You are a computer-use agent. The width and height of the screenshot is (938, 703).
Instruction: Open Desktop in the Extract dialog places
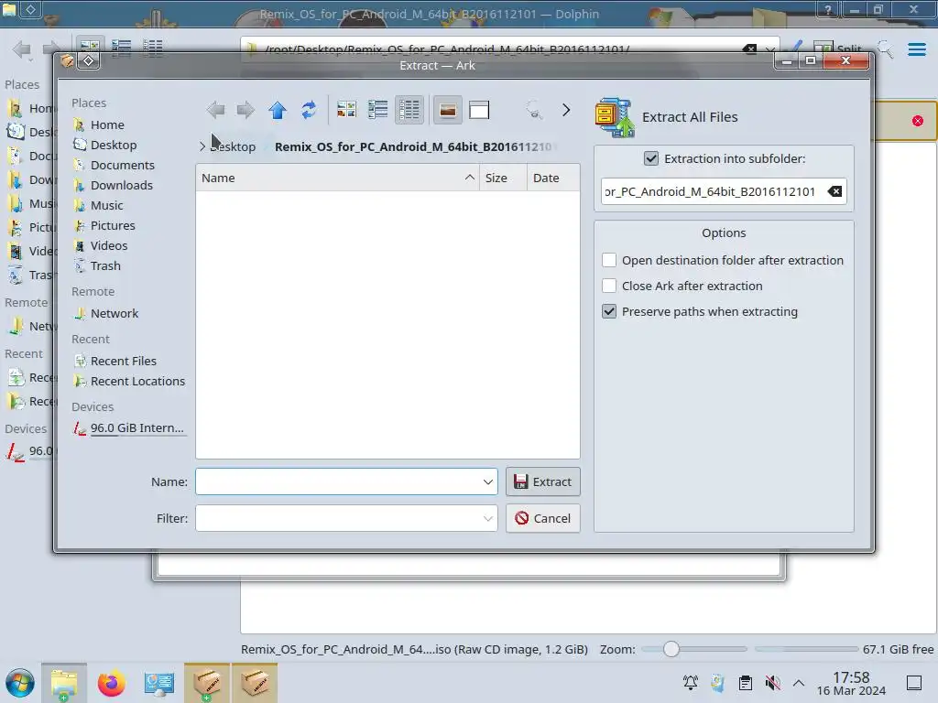(113, 146)
